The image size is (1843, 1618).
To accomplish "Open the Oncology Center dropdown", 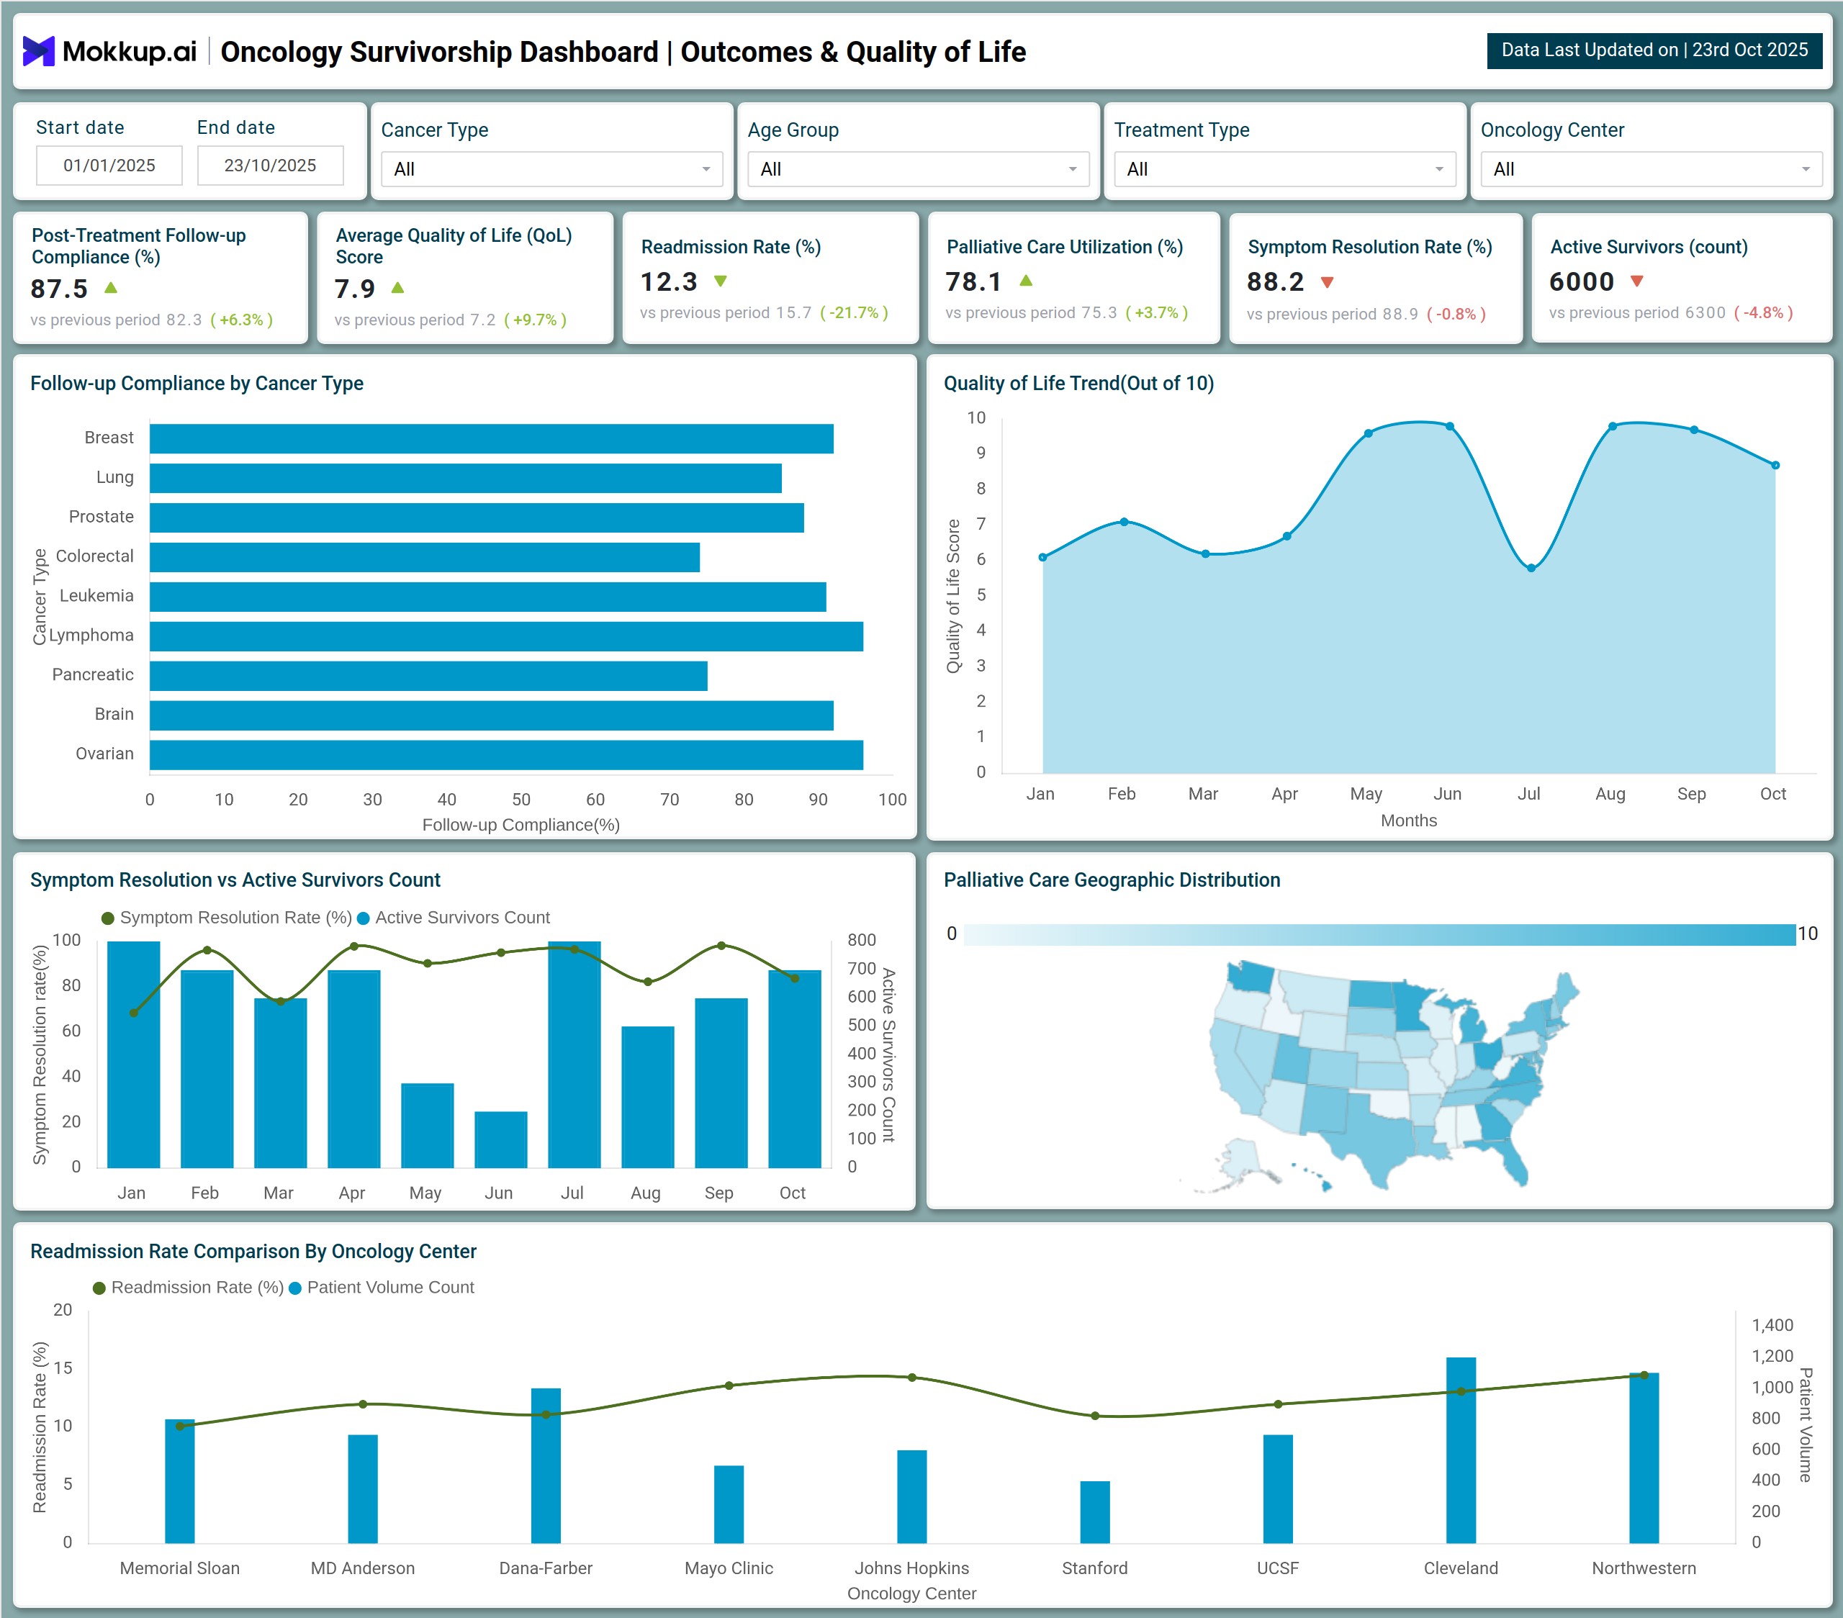I will click(x=1651, y=168).
